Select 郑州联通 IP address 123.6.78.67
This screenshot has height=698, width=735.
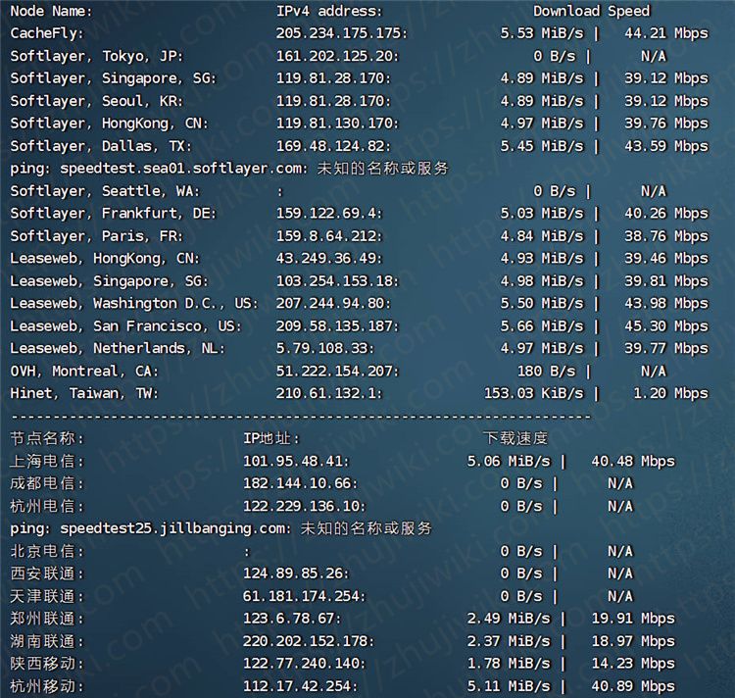point(292,619)
